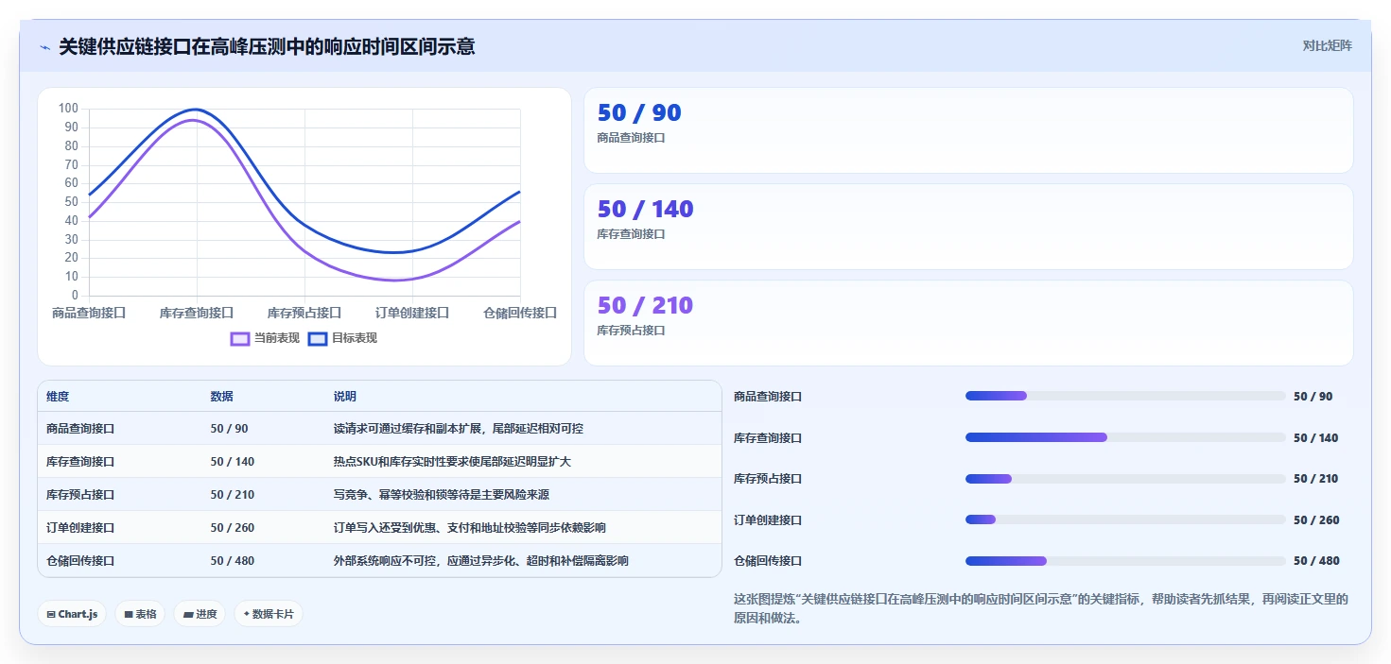This screenshot has width=1391, height=664.
Task: Click the table cell showing 50 / 260
Action: (x=233, y=528)
